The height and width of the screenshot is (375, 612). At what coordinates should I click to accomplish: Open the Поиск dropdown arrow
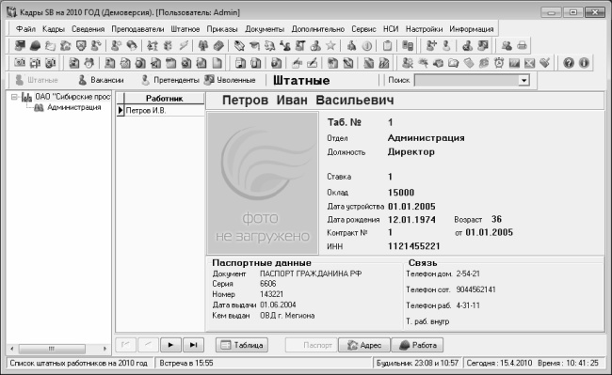click(523, 81)
